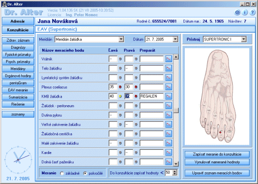This screenshot has width=258, height=184.
Task: Go to Fyzické príznaky
Action: tap(18, 54)
